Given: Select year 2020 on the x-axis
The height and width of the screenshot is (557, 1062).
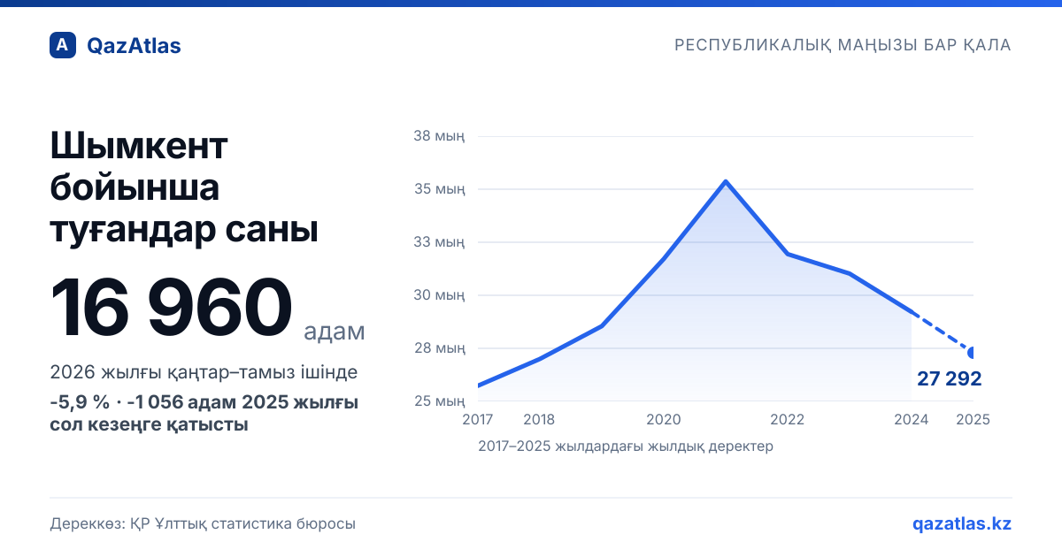Looking at the screenshot, I should 664,419.
